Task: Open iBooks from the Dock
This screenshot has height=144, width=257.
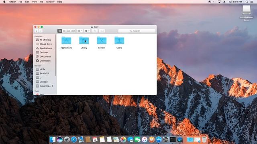Action: point(152,140)
